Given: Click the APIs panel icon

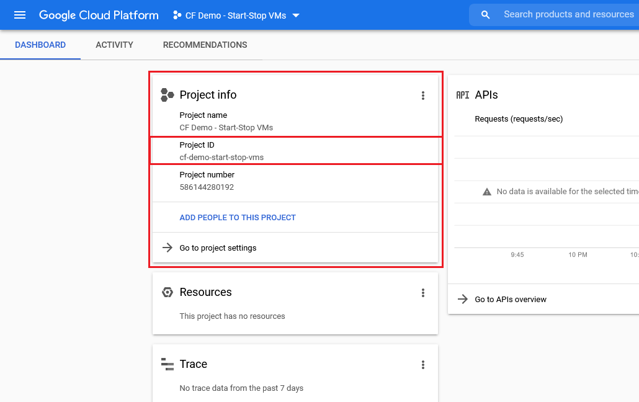Looking at the screenshot, I should coord(463,94).
